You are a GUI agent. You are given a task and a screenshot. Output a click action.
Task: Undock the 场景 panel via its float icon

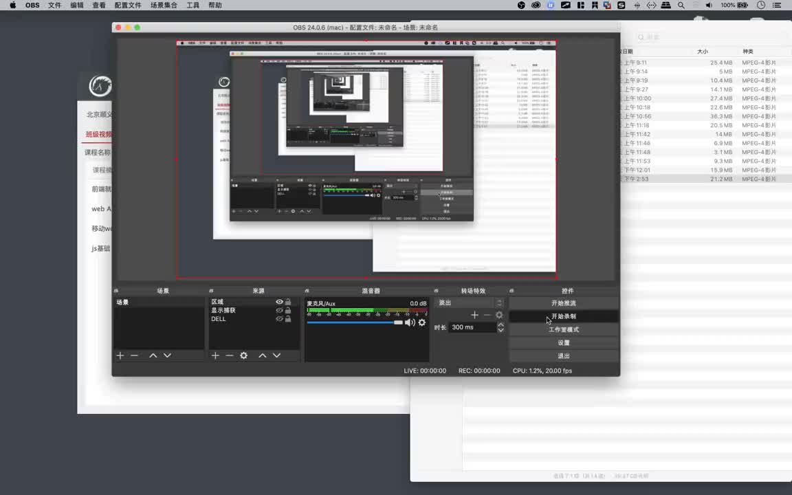(x=116, y=291)
